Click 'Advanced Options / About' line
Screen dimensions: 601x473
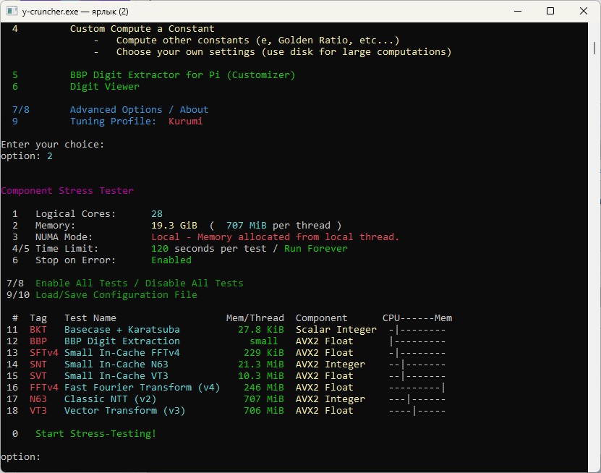[139, 110]
